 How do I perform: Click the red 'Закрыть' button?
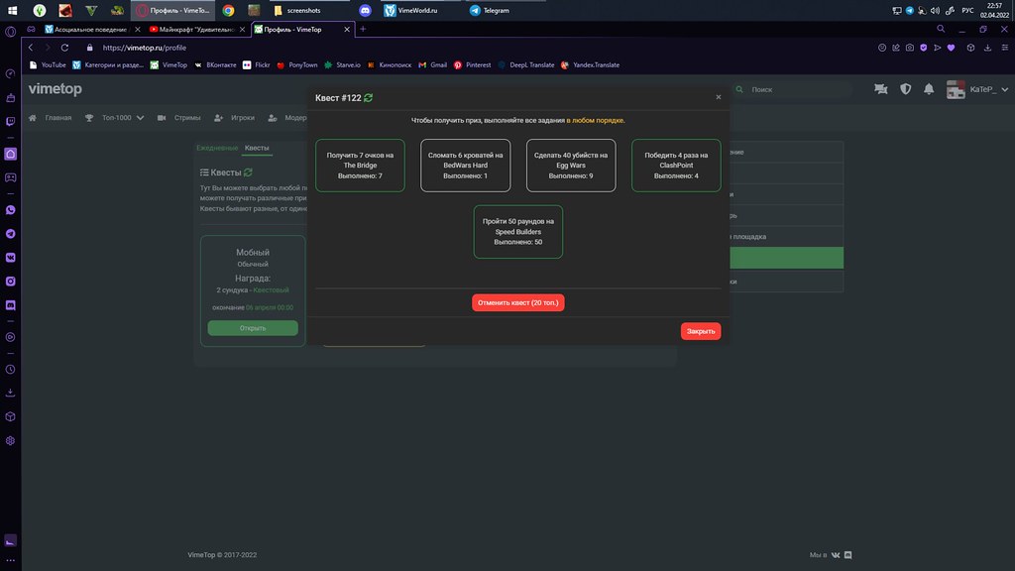click(x=701, y=331)
